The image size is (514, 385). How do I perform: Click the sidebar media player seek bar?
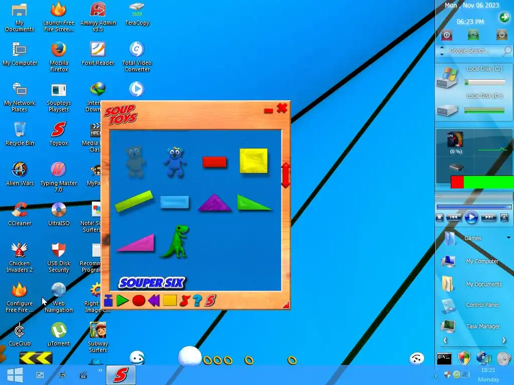(474, 207)
